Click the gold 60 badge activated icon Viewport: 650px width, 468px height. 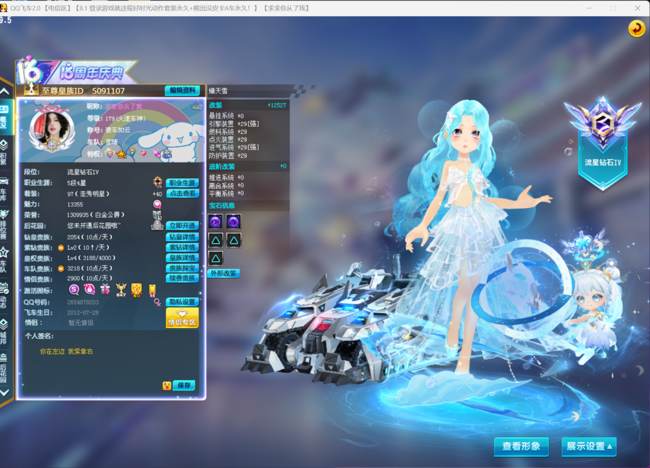pos(137,290)
